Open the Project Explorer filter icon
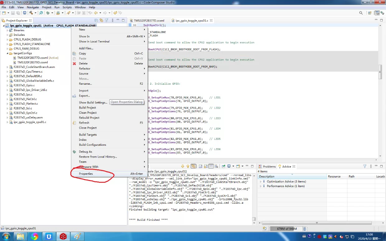This screenshot has width=386, height=241. tap(106, 20)
